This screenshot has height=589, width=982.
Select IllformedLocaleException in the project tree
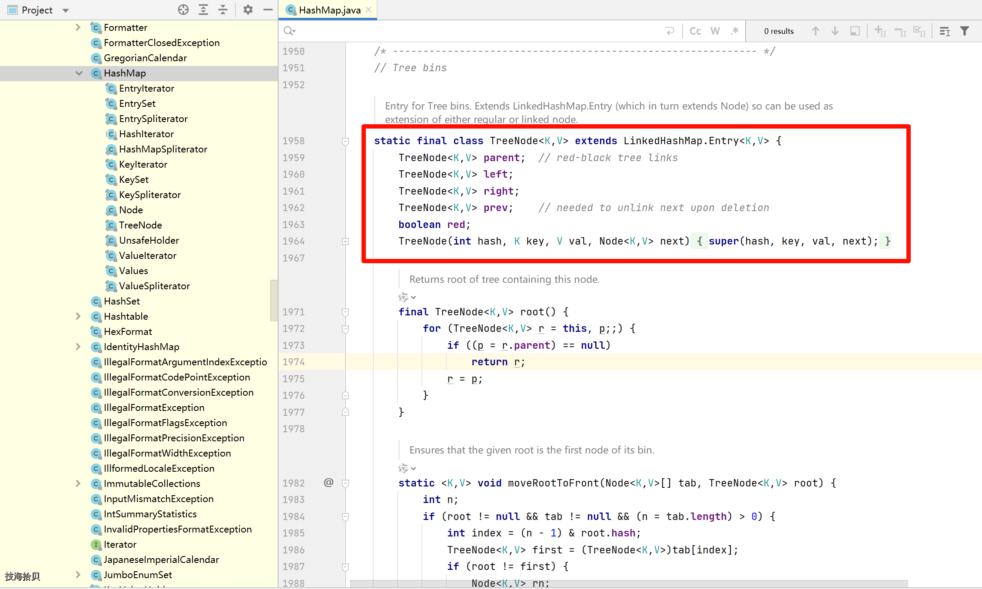[x=159, y=468]
